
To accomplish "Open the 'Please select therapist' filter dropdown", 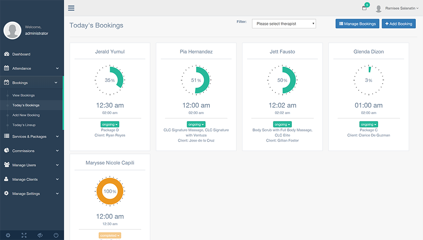I will [x=284, y=24].
